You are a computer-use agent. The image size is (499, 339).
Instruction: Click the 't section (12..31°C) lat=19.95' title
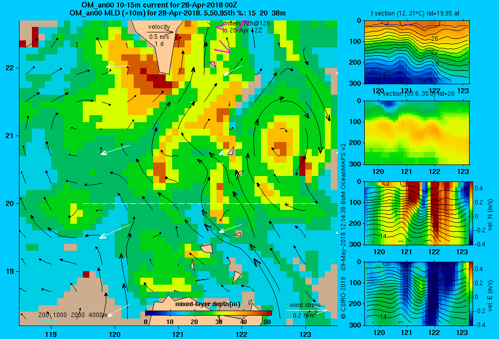[415, 13]
